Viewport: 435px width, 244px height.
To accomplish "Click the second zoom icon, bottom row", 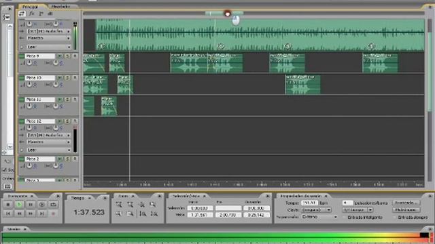I will point(130,213).
